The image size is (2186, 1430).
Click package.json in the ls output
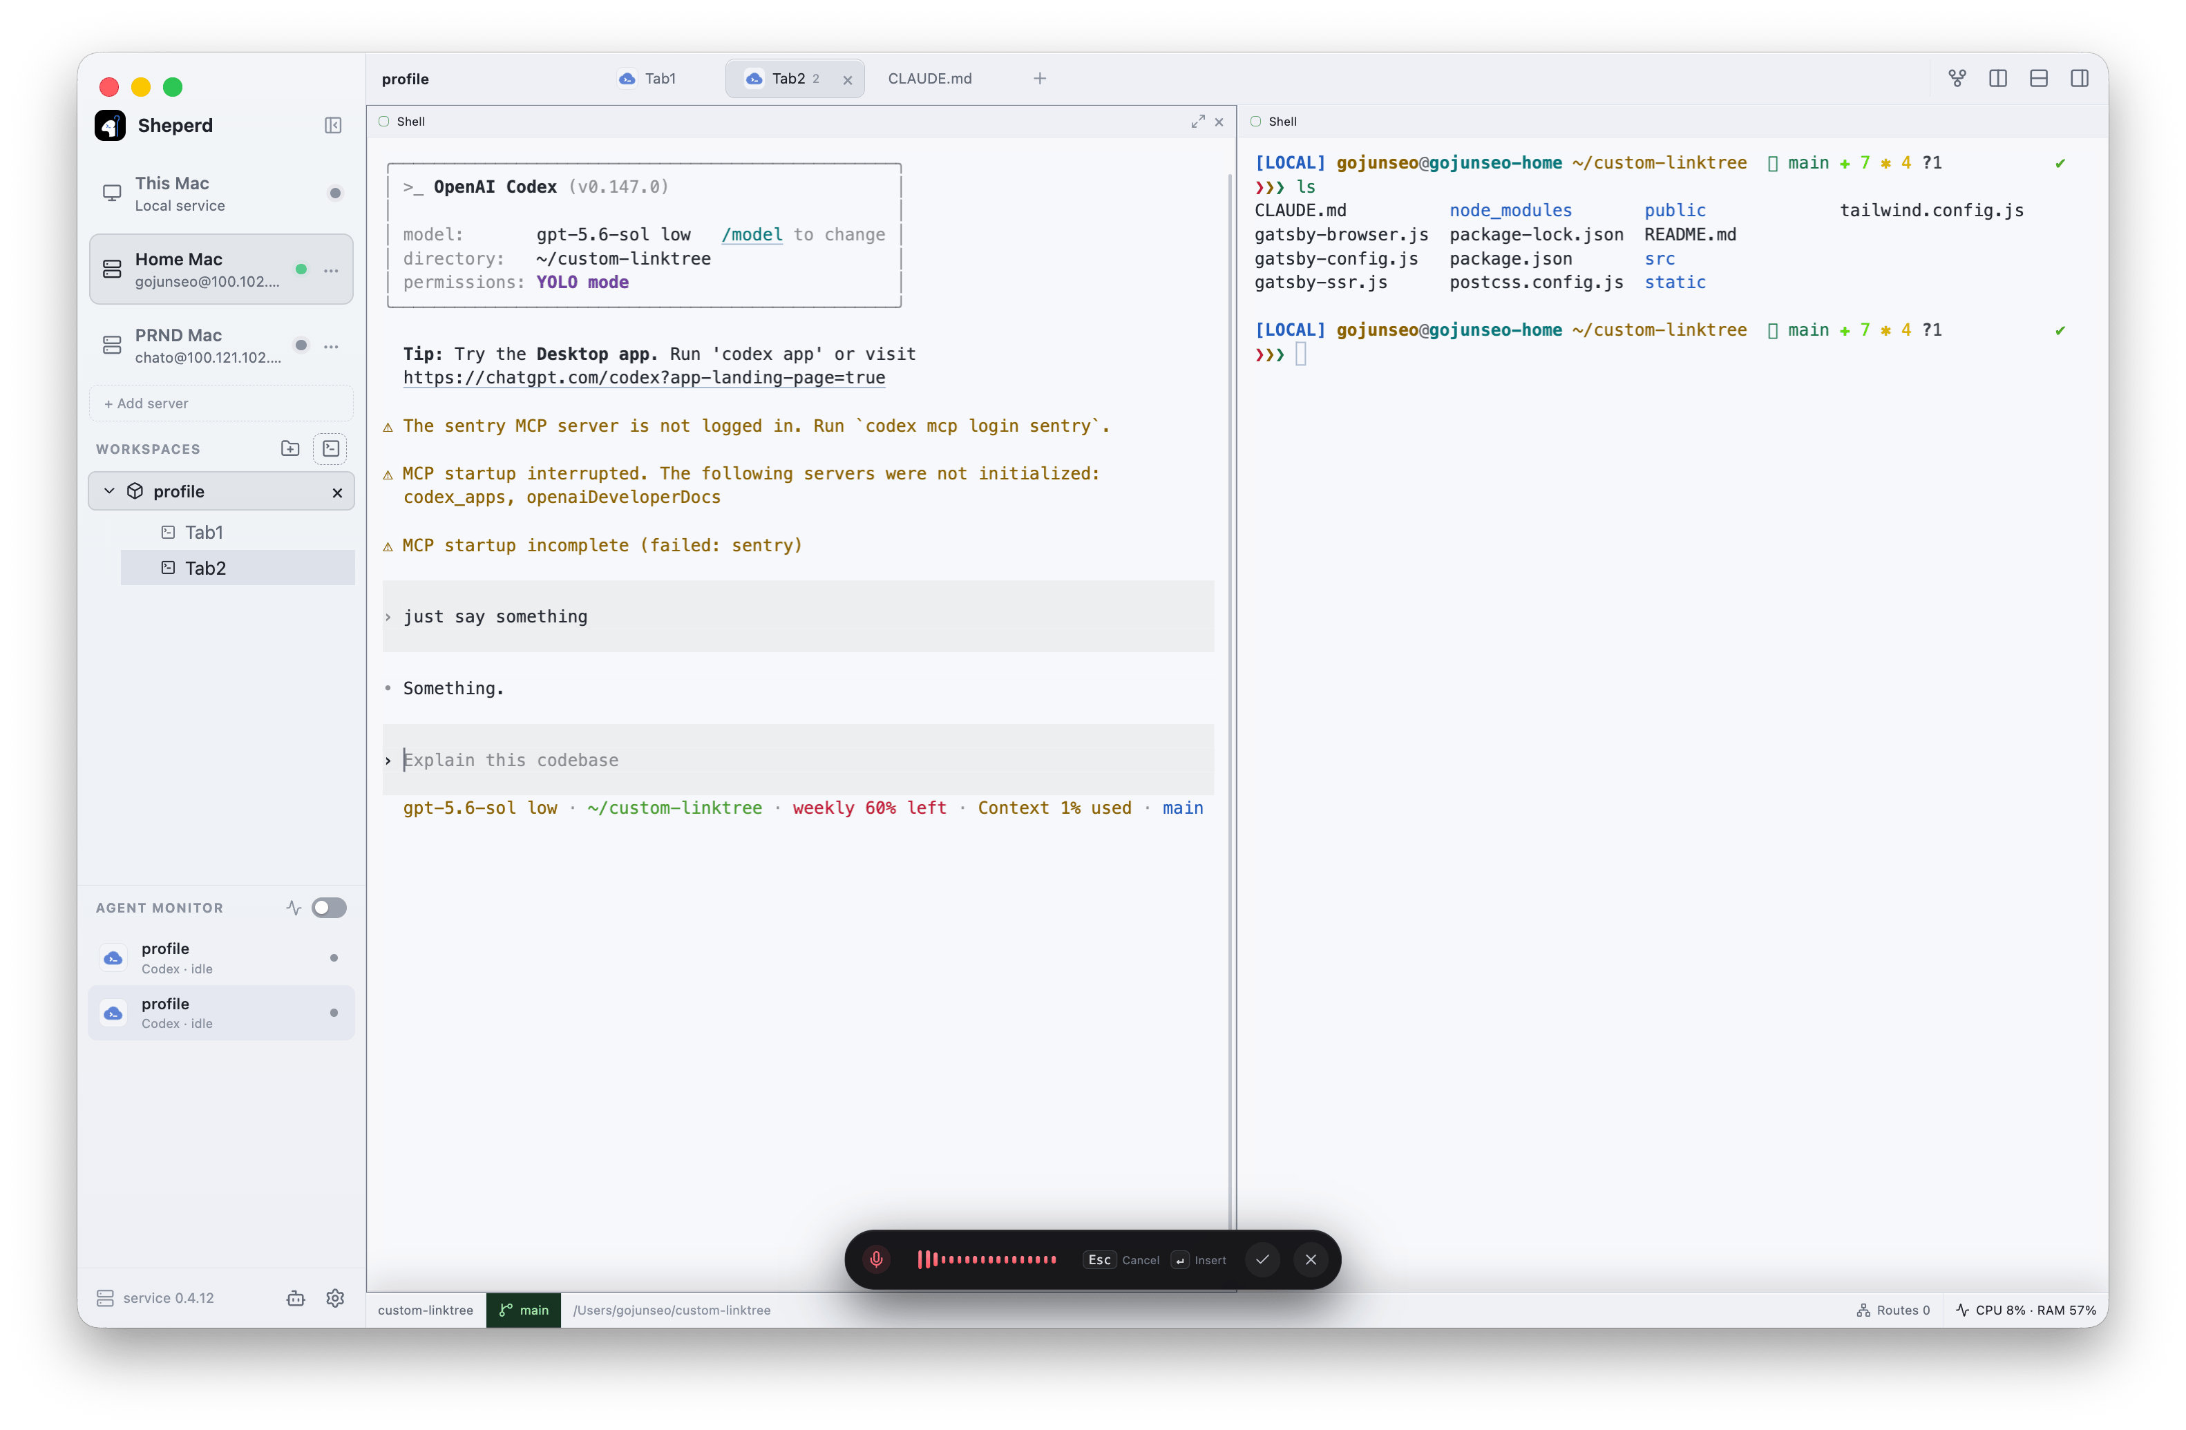pyautogui.click(x=1510, y=259)
